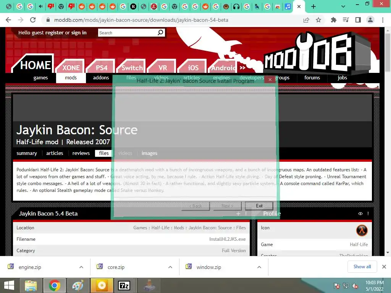Open the Chrome profile avatar
The height and width of the screenshot is (293, 391).
click(370, 20)
